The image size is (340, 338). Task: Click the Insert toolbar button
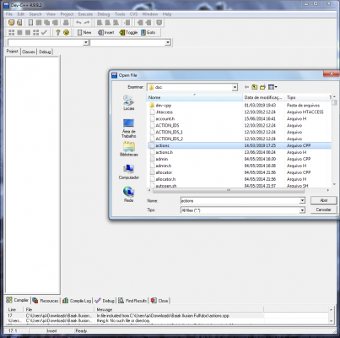coord(106,32)
